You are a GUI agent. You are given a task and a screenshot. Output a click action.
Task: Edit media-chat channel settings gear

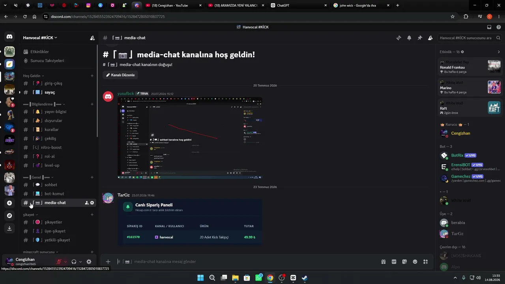[x=92, y=203]
